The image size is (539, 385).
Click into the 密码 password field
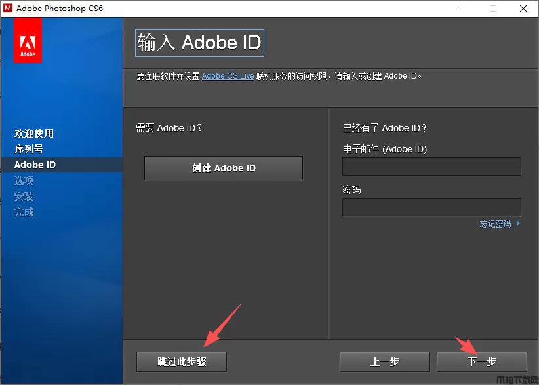pos(431,207)
